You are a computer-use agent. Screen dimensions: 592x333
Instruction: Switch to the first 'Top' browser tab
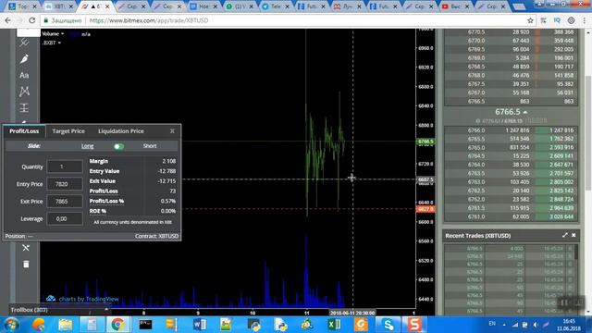[x=22, y=6]
